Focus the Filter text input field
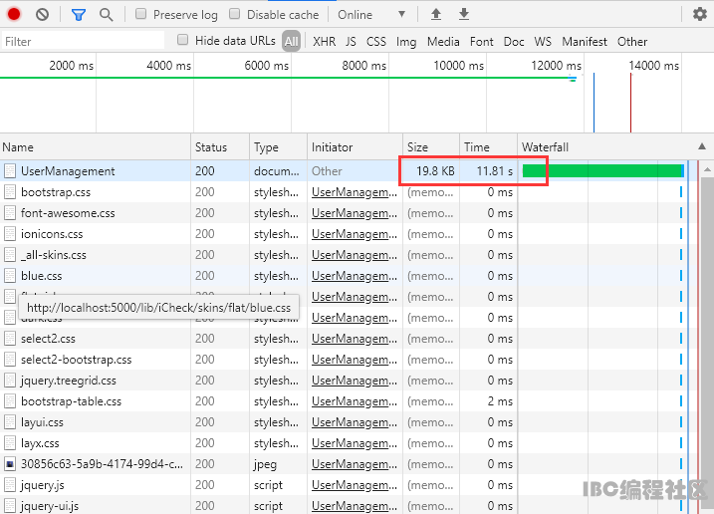The height and width of the screenshot is (514, 714). [84, 42]
